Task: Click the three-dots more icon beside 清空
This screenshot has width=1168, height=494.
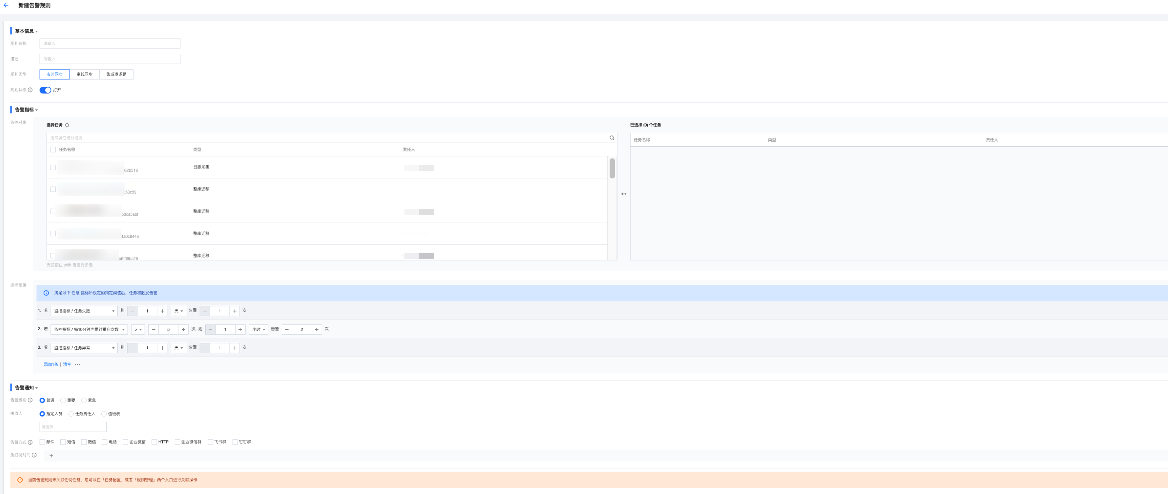Action: tap(77, 365)
